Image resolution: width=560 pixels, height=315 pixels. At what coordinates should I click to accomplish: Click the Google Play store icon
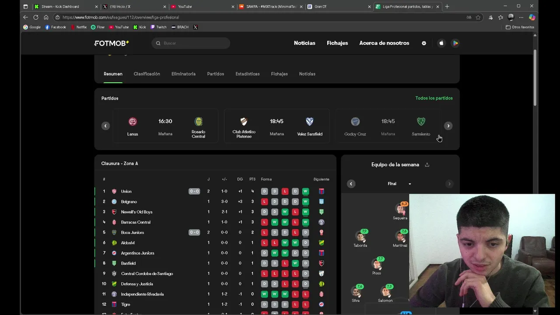[455, 43]
